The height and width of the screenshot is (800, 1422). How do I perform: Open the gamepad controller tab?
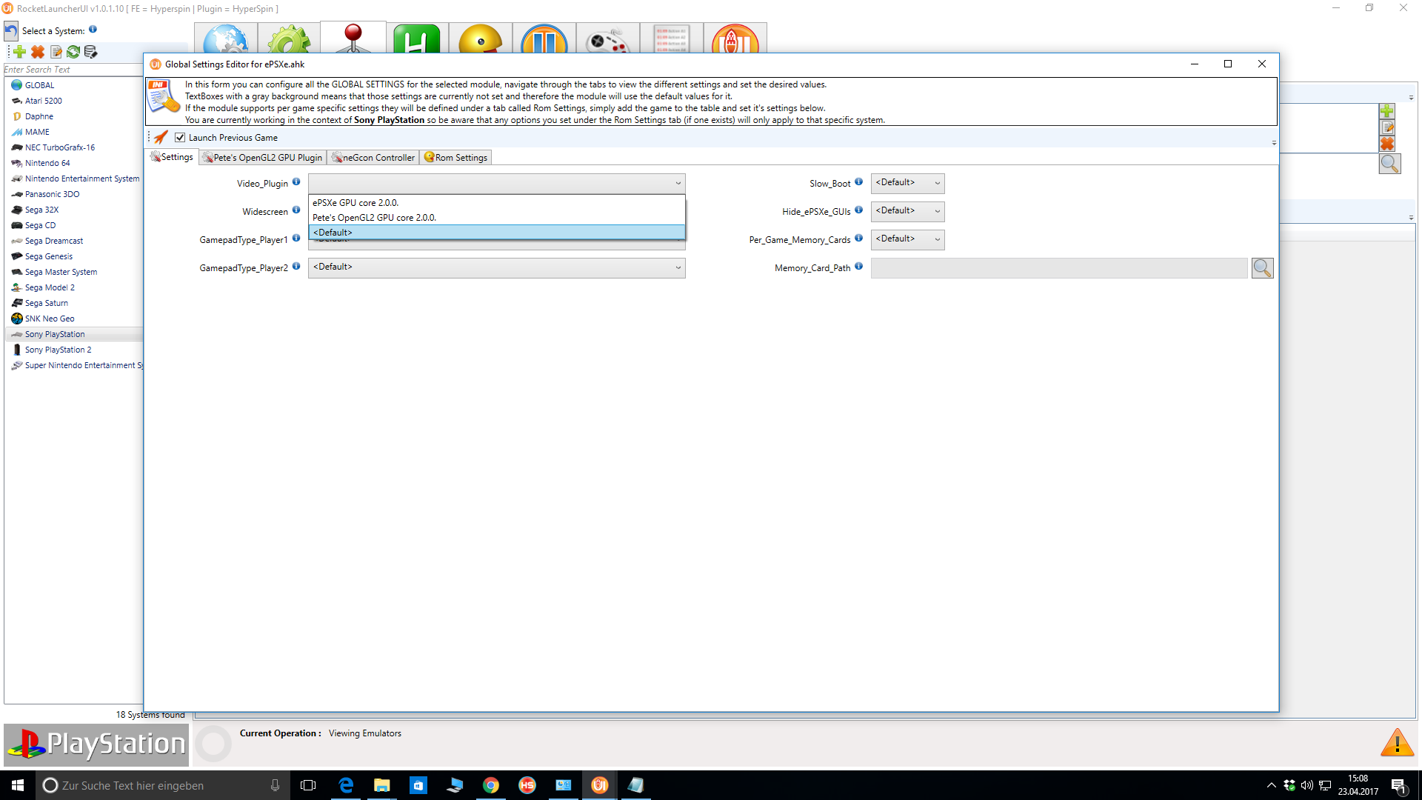[x=608, y=39]
